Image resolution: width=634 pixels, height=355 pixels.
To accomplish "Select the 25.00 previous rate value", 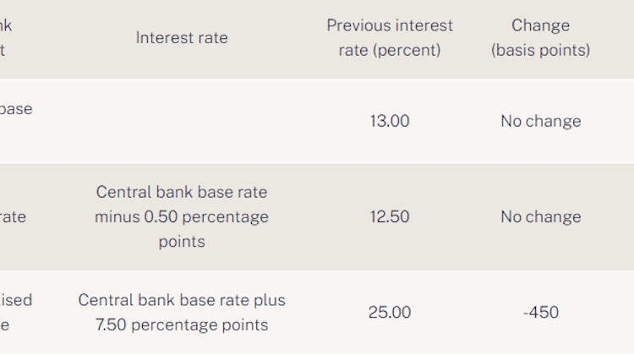I will [x=390, y=312].
